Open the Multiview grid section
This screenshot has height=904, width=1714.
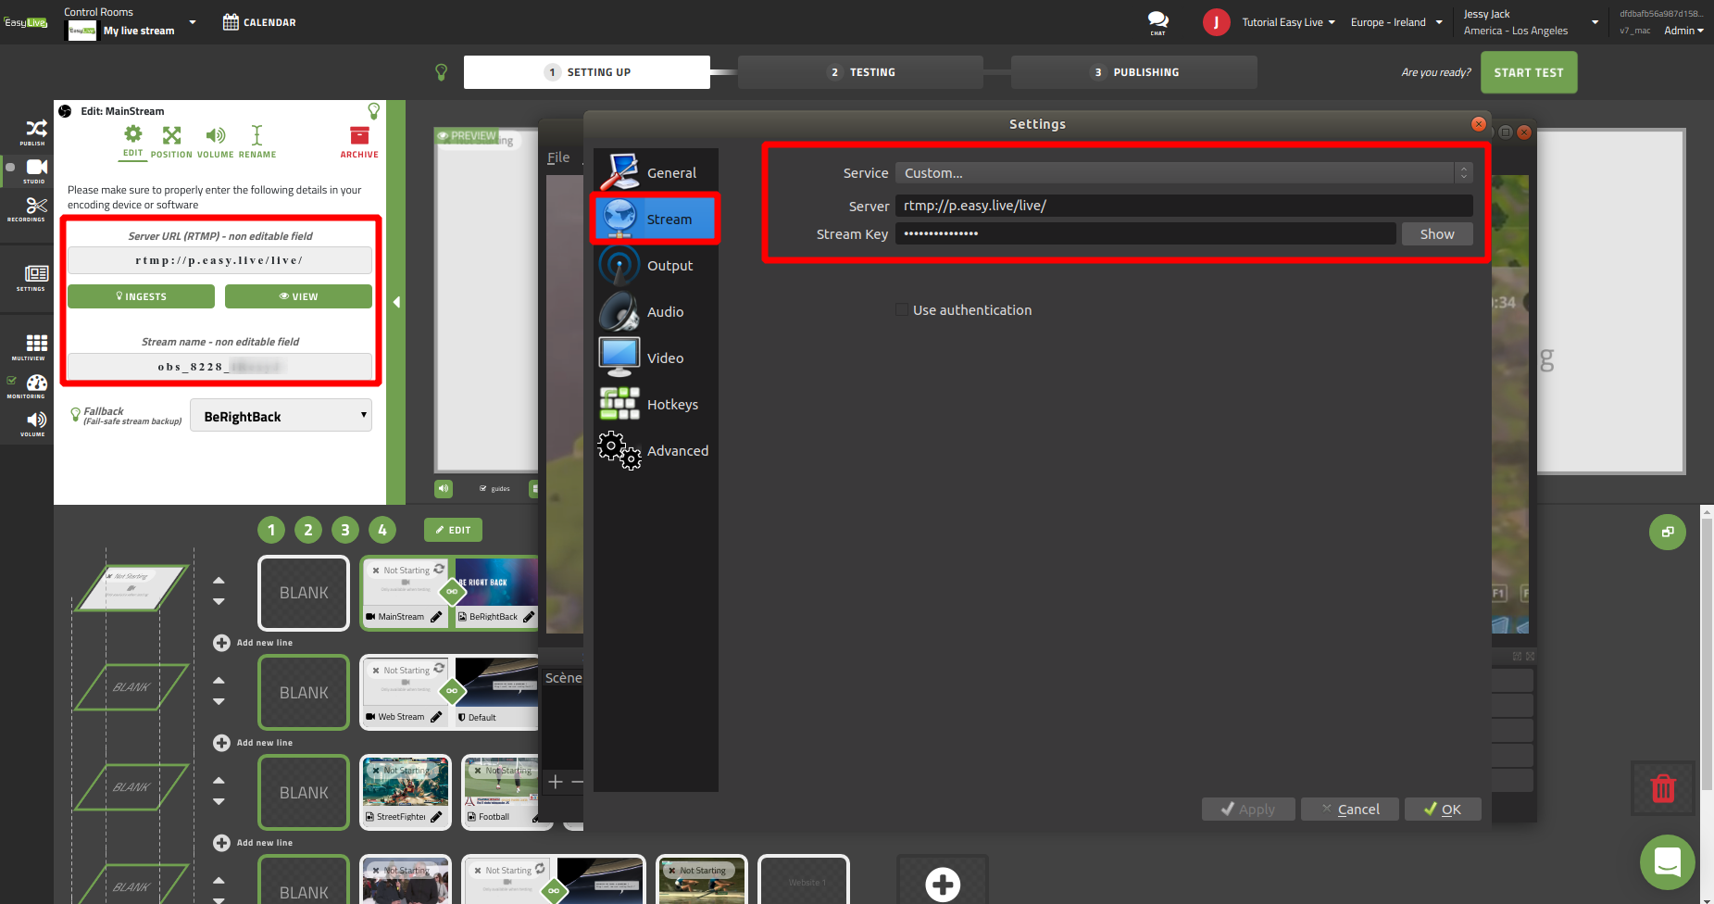pyautogui.click(x=35, y=347)
